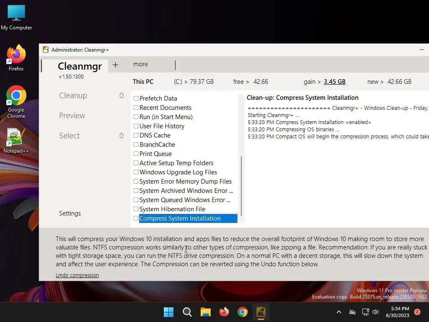The image size is (429, 322).
Task: Switch to the Cleanmgr tab
Action: pos(80,66)
